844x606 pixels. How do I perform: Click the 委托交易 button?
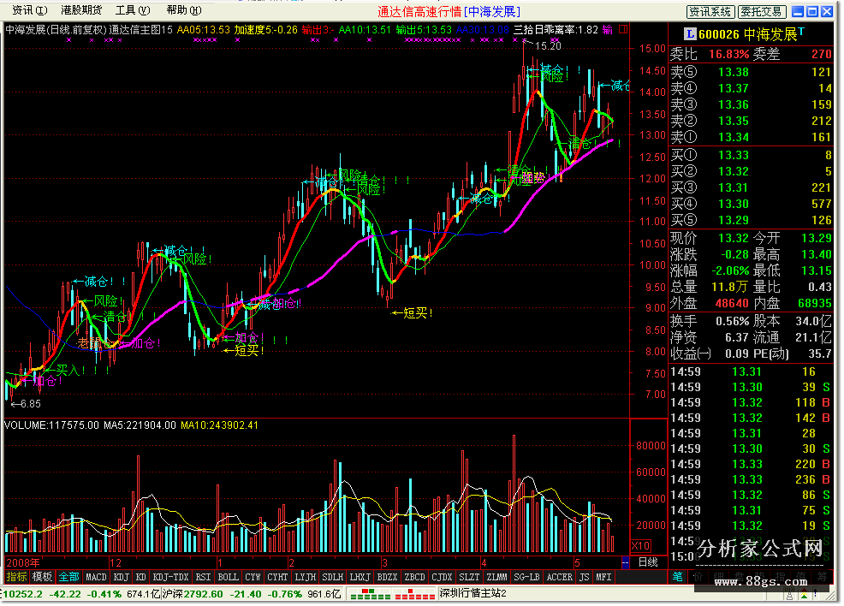[x=762, y=12]
